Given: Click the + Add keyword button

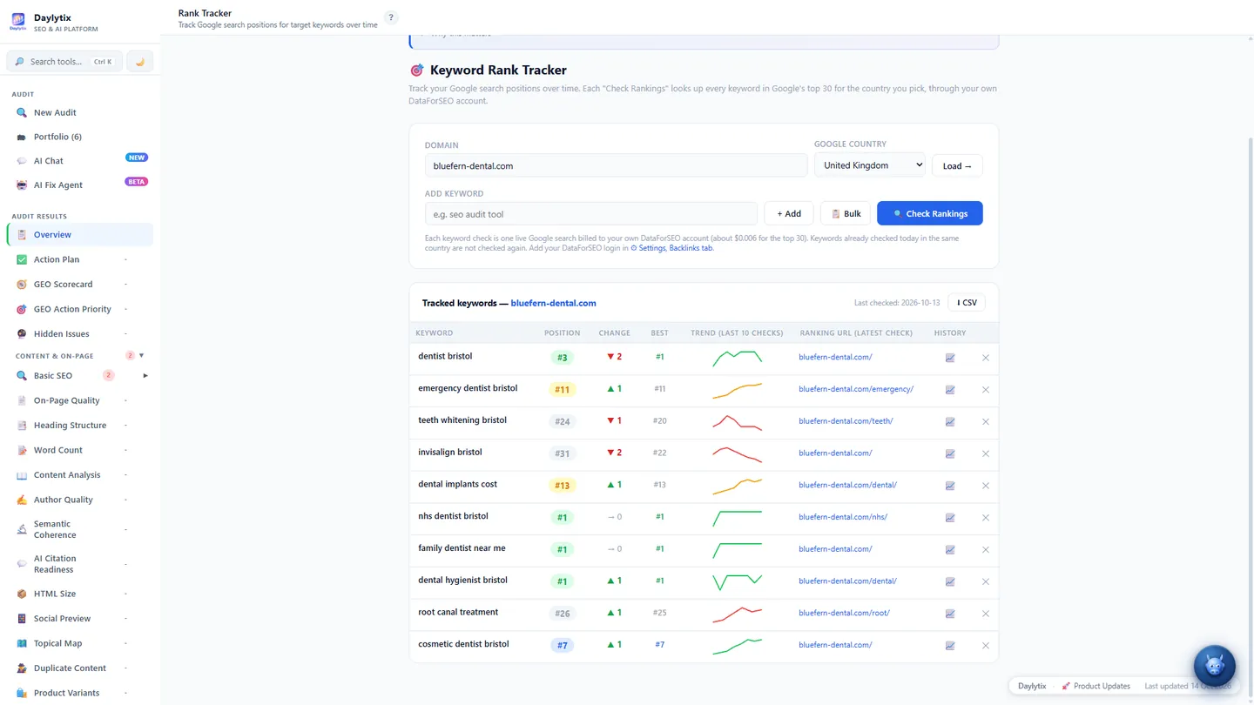Looking at the screenshot, I should 789,213.
